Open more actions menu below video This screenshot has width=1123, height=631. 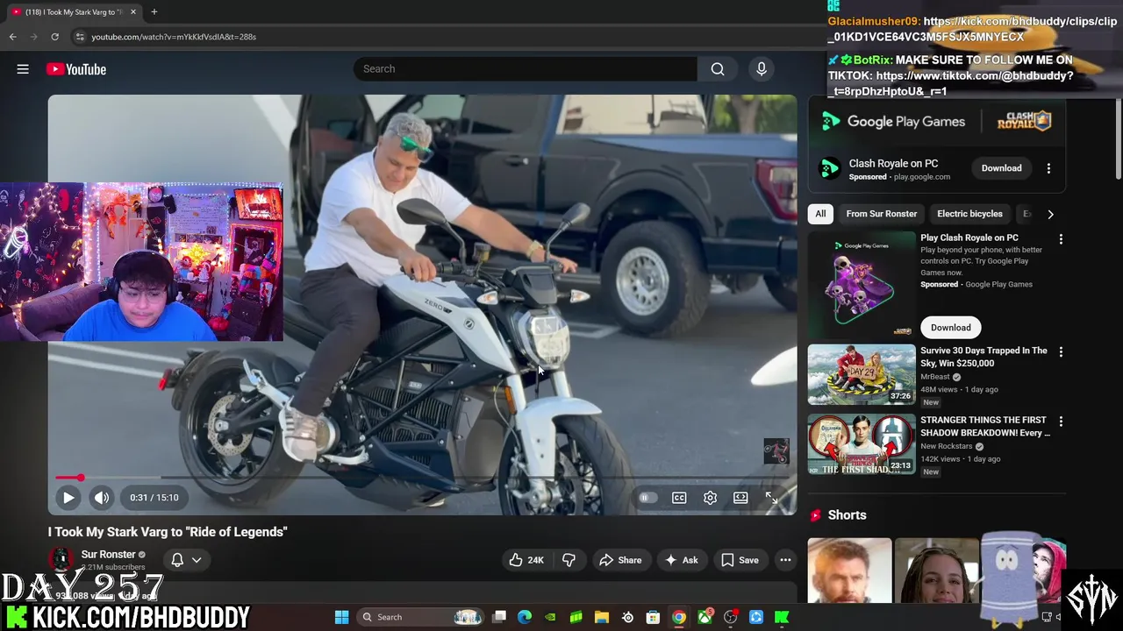[785, 560]
